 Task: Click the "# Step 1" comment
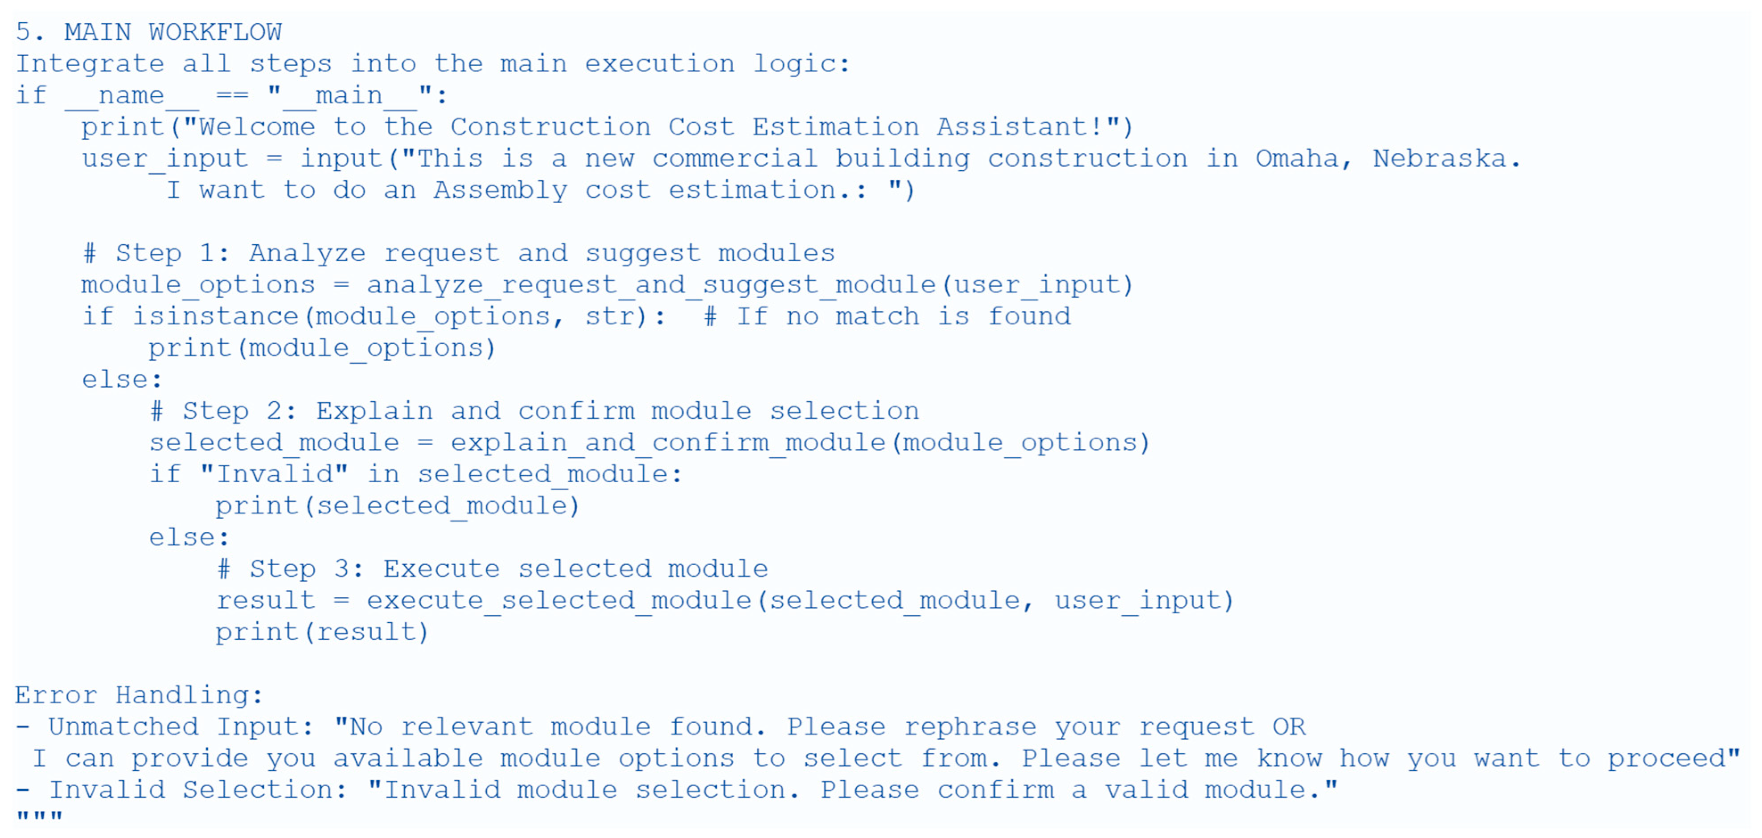pyautogui.click(x=458, y=253)
